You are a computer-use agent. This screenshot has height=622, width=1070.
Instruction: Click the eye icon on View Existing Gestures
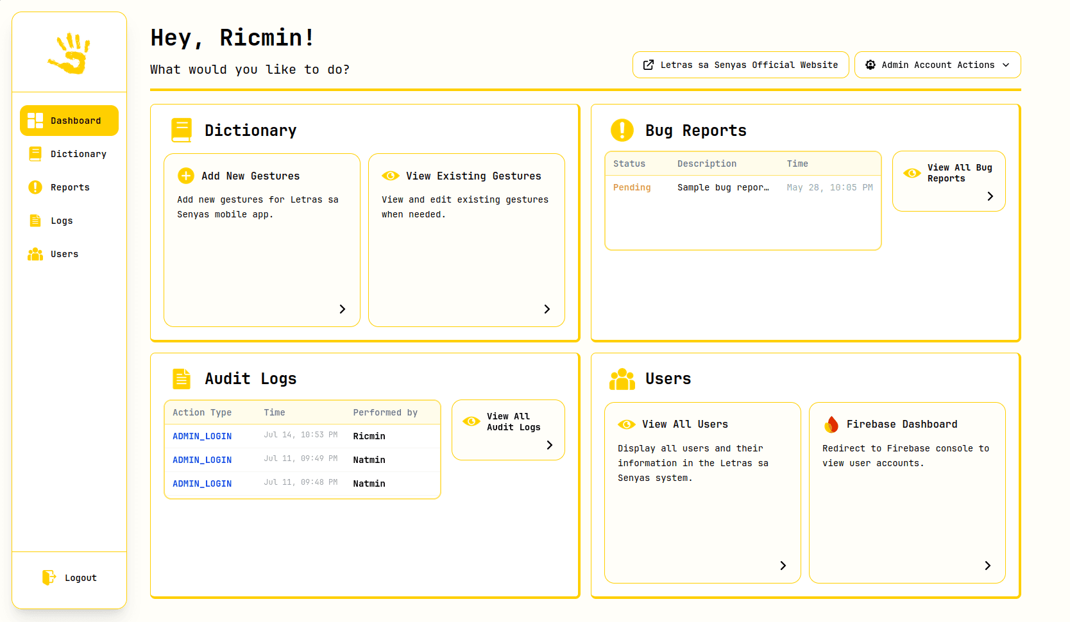tap(391, 176)
